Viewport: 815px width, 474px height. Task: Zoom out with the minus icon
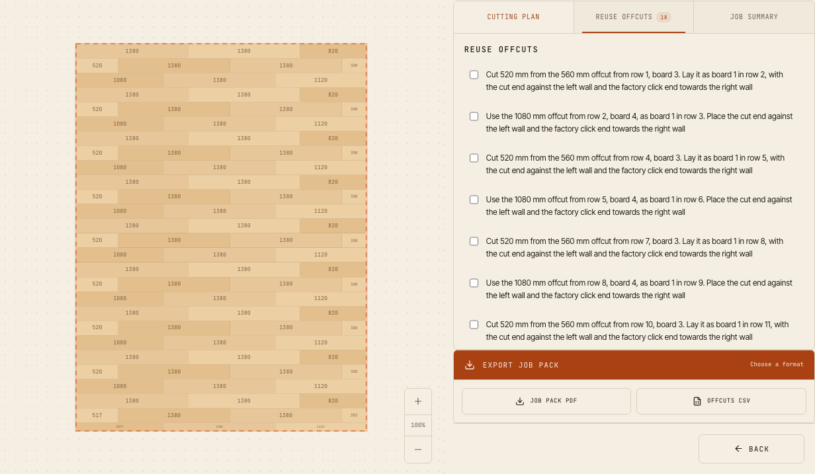(417, 450)
